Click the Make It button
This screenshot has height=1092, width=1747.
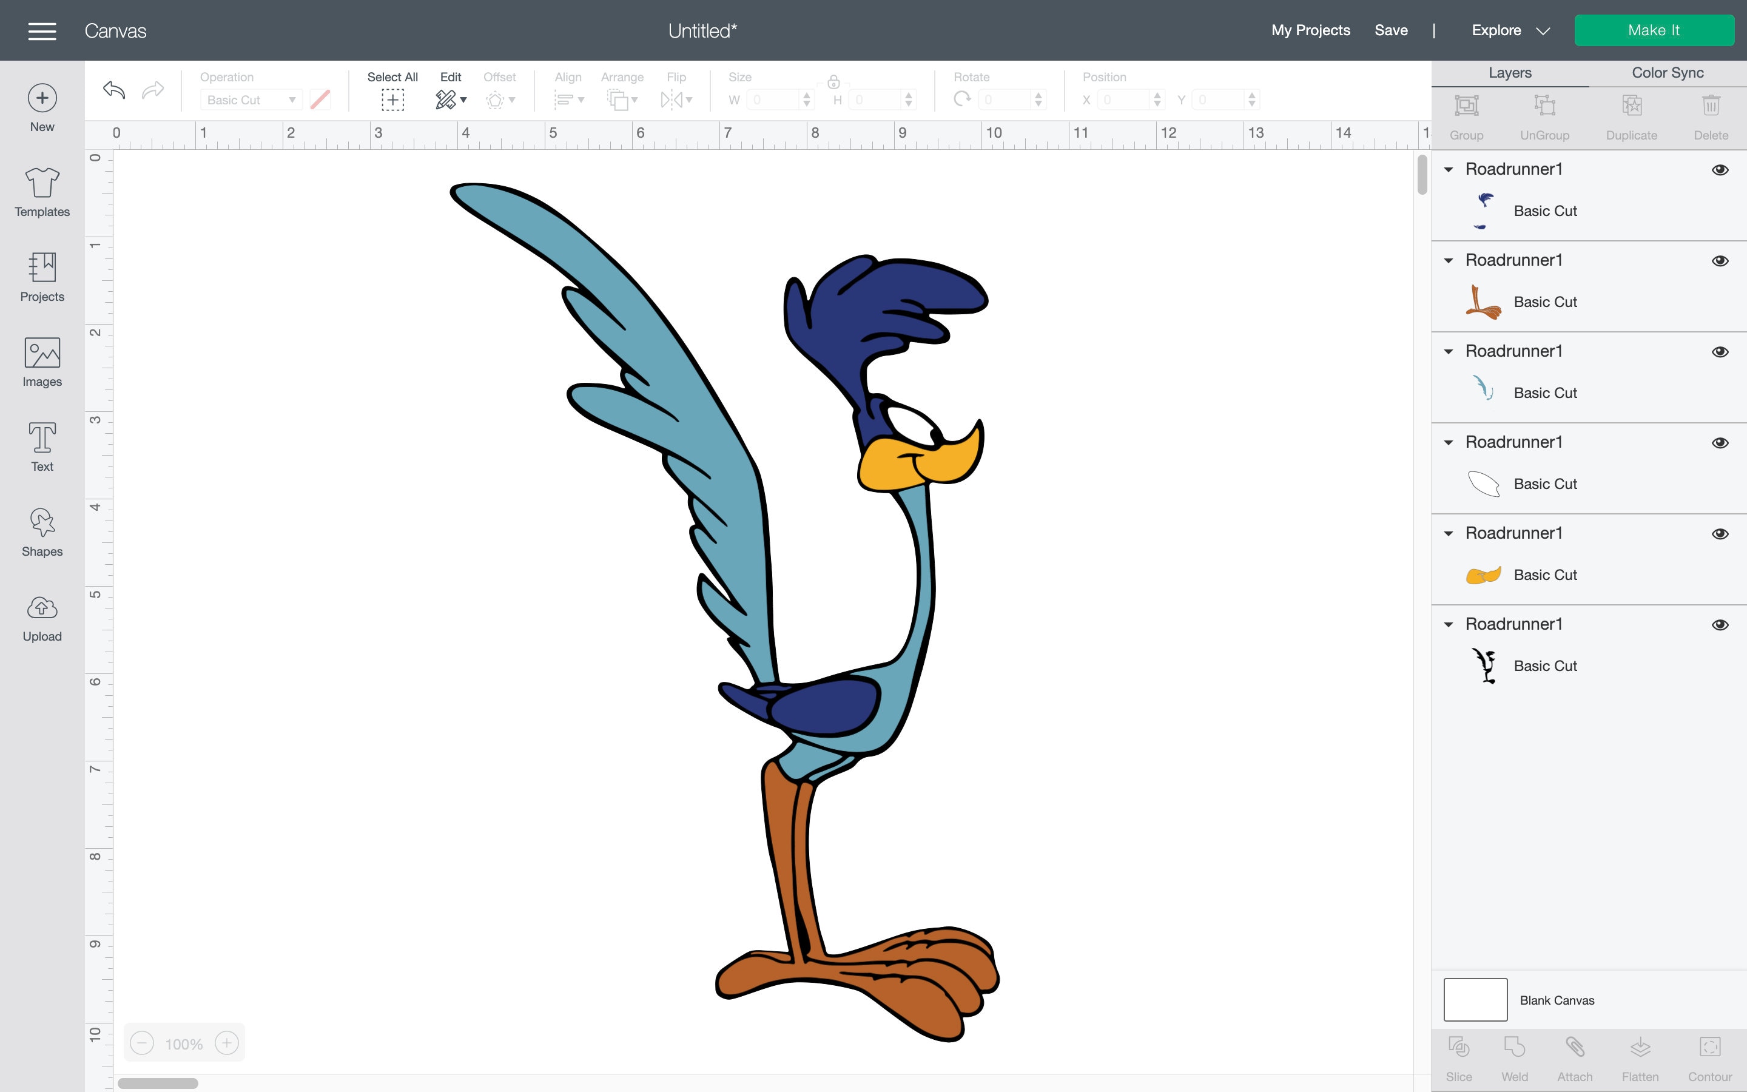[1655, 30]
